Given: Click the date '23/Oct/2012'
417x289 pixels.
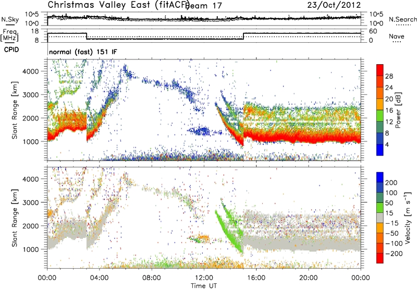Looking at the screenshot, I should (x=334, y=5).
